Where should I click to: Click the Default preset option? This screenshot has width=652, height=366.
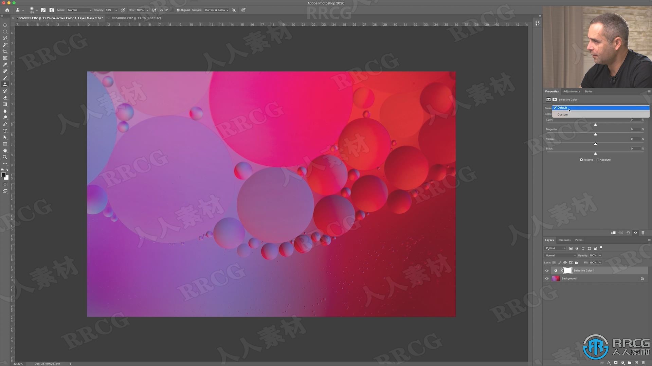[x=599, y=107]
